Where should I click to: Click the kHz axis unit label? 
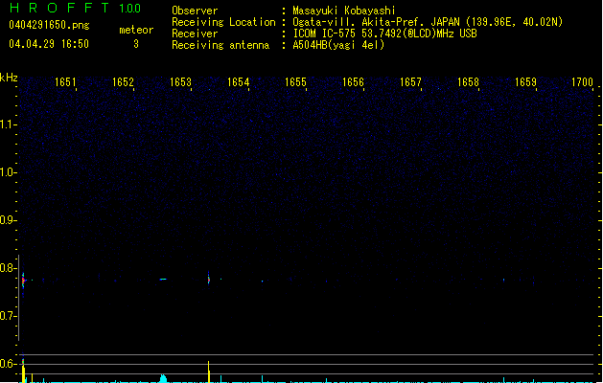[x=9, y=78]
